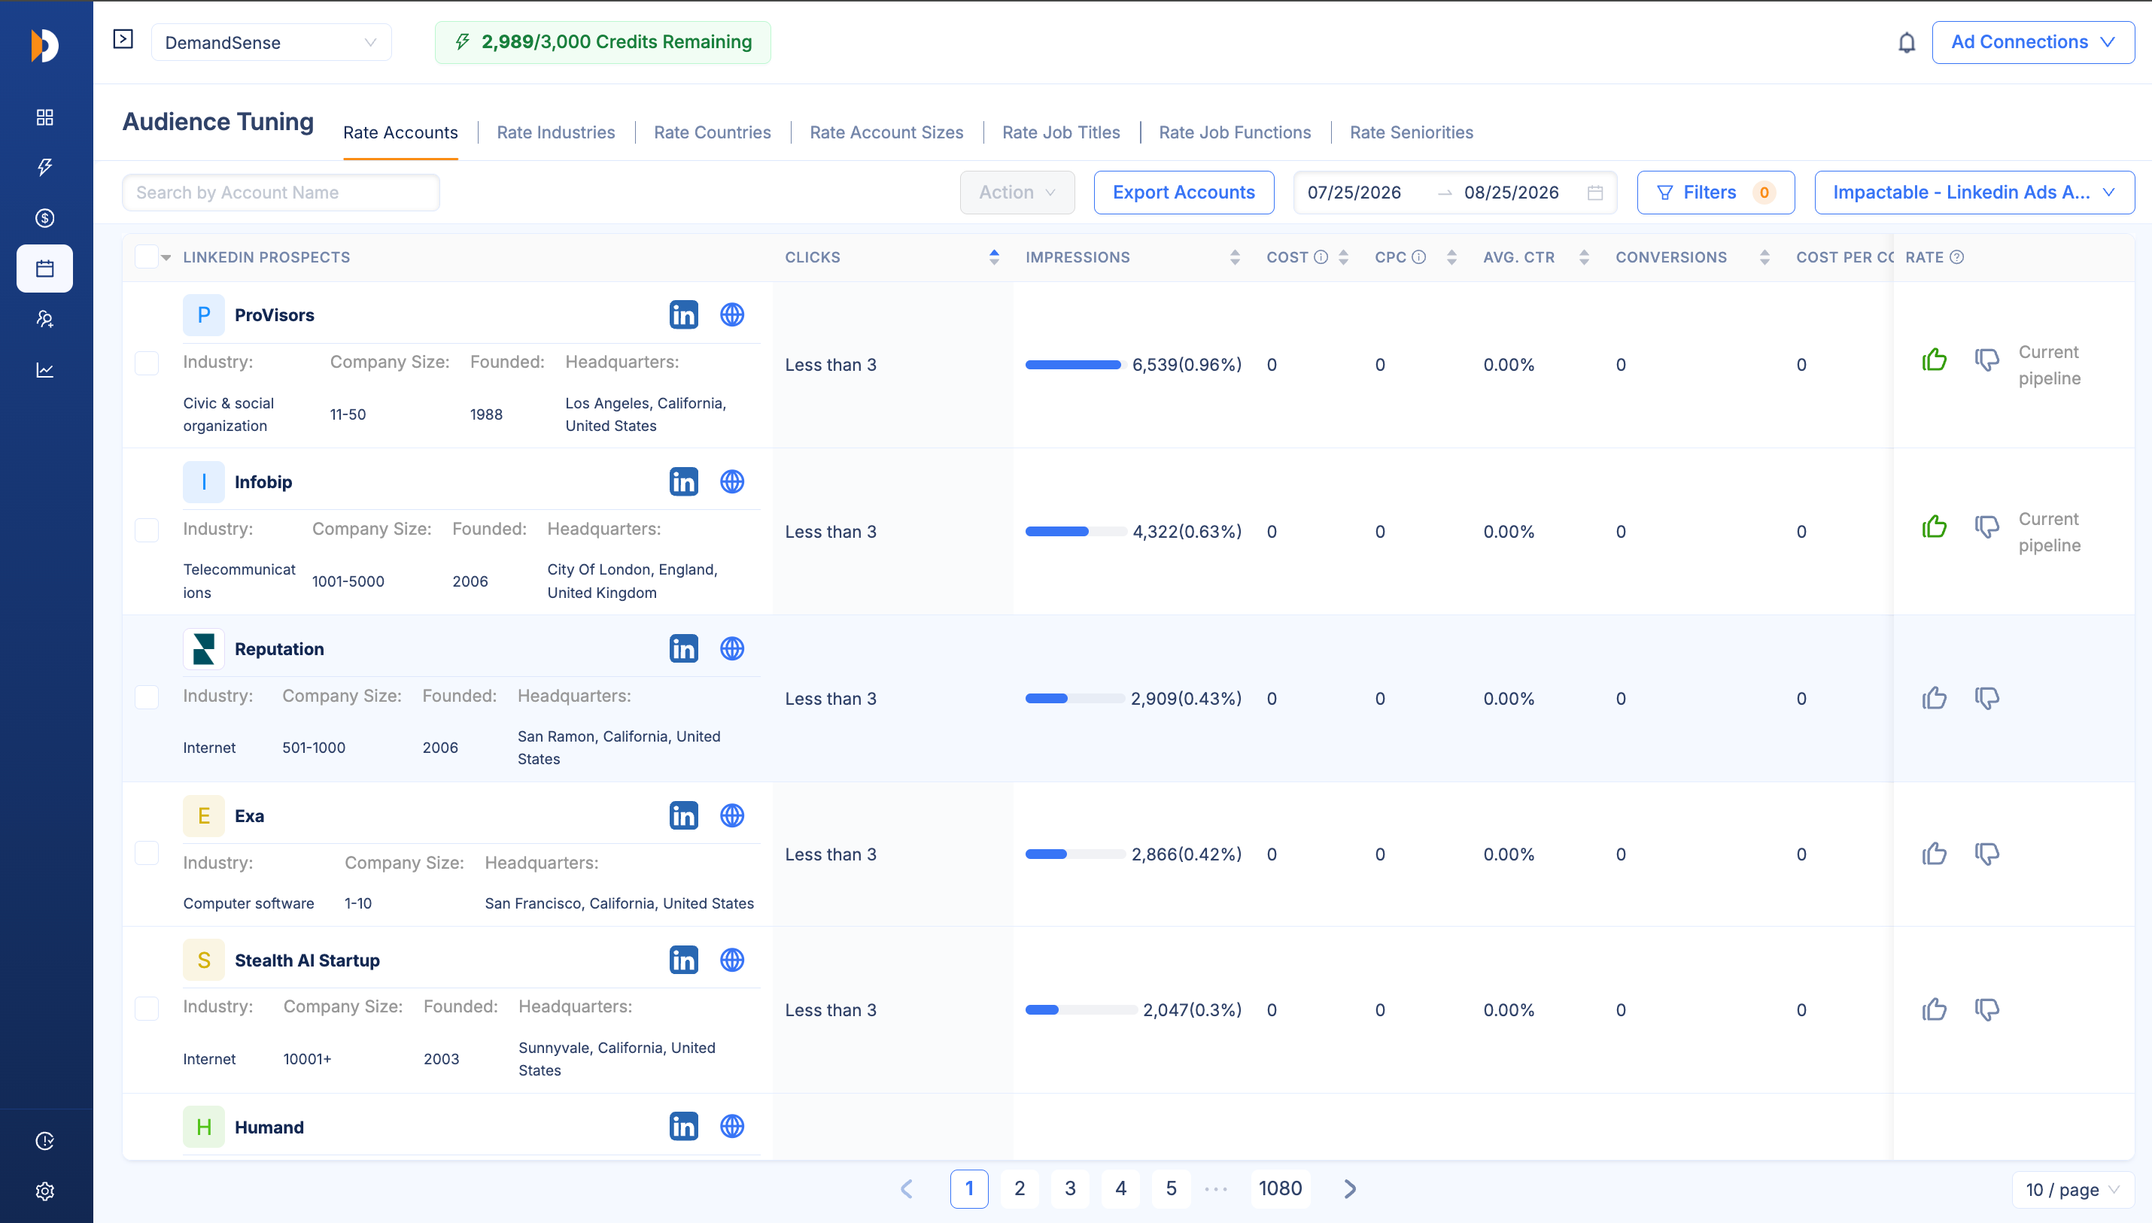Click the Search by Account Name field

click(x=281, y=193)
